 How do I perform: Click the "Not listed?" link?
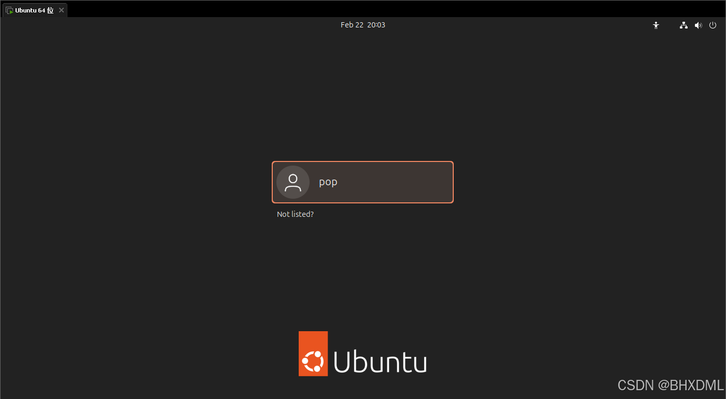[295, 214]
